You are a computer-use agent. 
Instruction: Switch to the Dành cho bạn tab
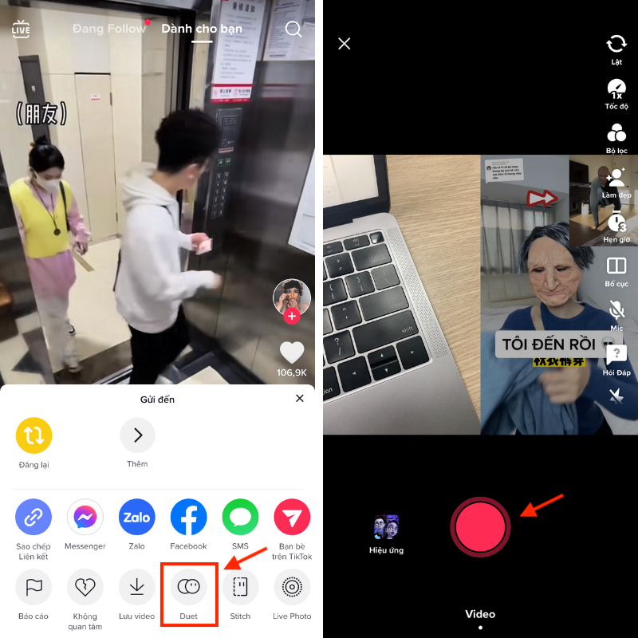(202, 29)
